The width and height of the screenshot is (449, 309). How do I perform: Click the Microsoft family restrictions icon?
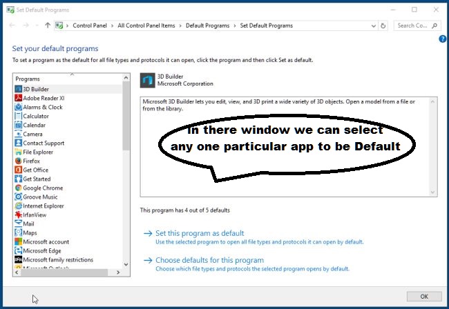coord(19,259)
